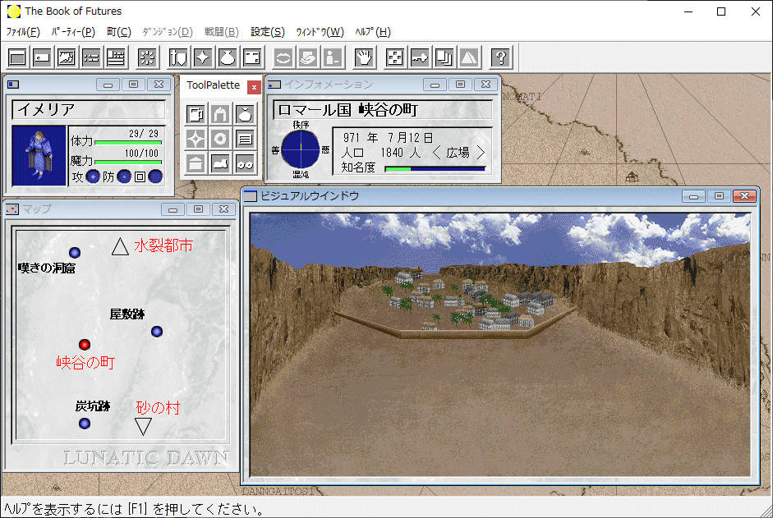
Task: Click the right arrow beside 広場
Action: point(481,153)
